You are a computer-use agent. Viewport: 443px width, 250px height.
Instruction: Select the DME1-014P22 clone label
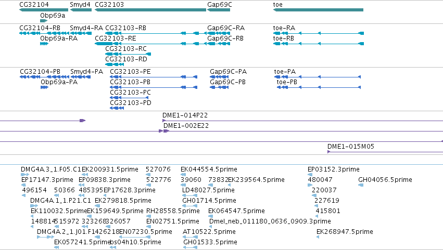[185, 115]
